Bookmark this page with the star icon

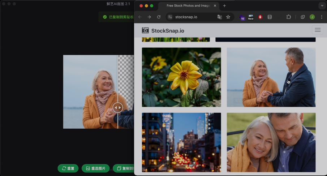tap(228, 17)
